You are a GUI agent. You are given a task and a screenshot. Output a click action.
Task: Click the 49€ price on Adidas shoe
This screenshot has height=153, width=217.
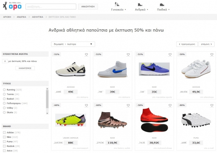[x=71, y=92]
